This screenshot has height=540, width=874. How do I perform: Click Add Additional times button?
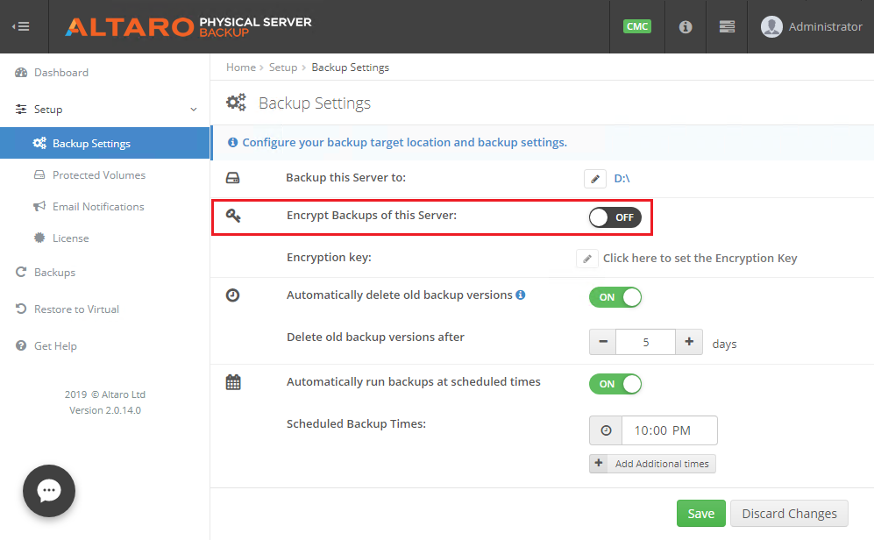652,464
